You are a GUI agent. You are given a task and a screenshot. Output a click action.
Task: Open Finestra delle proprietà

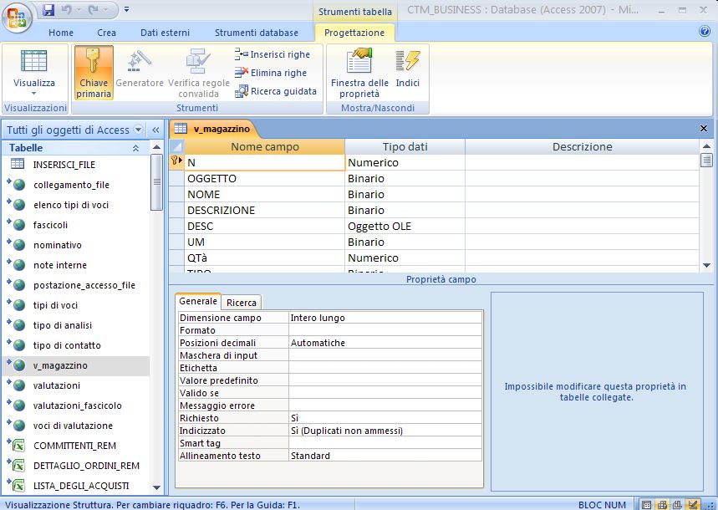(x=359, y=73)
